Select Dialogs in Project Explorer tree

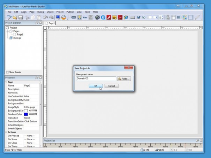click(x=17, y=38)
